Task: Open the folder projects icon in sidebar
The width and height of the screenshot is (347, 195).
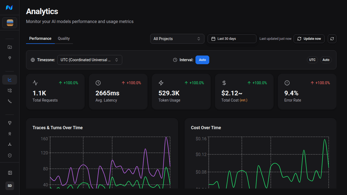Action: (10, 47)
